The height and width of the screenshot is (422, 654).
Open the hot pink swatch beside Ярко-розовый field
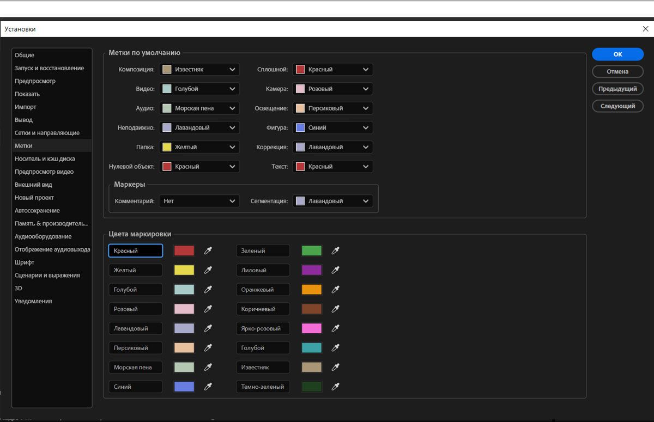point(312,328)
